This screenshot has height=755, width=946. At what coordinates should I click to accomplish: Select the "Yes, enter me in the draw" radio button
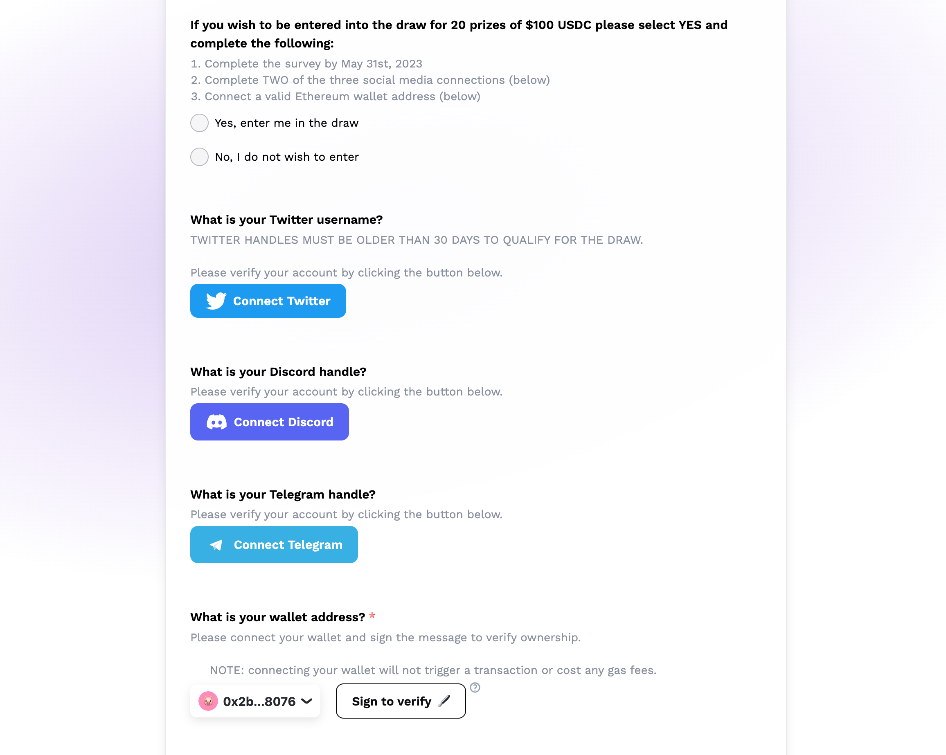pos(199,123)
